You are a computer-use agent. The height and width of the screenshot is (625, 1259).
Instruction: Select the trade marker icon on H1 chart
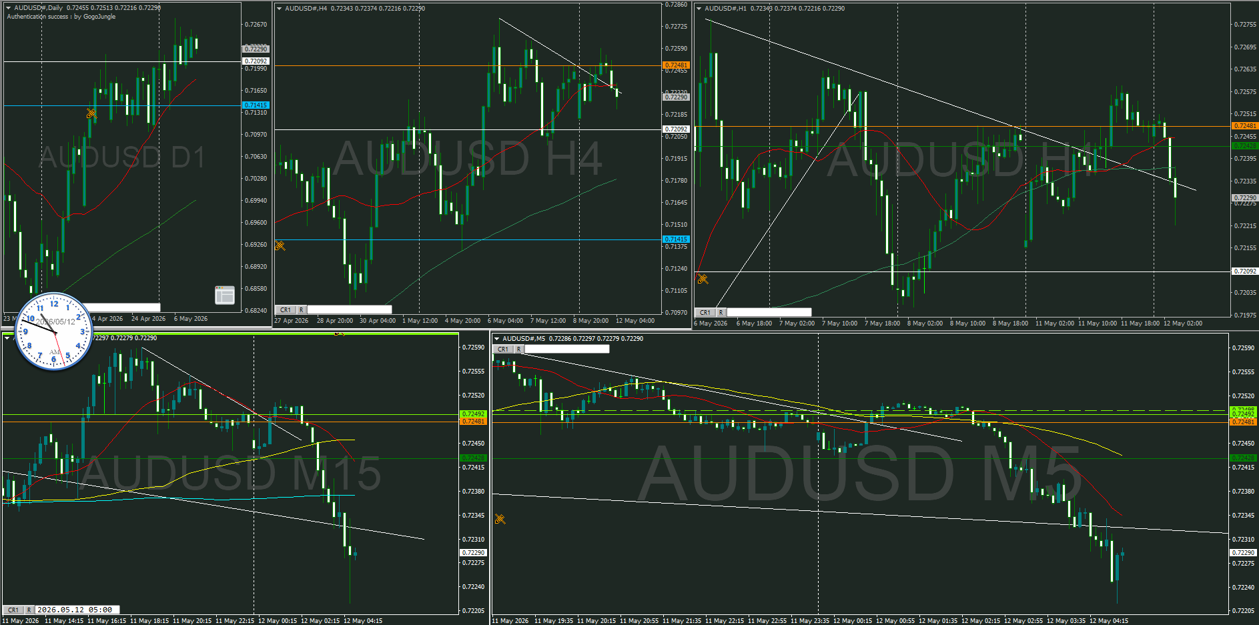coord(702,279)
